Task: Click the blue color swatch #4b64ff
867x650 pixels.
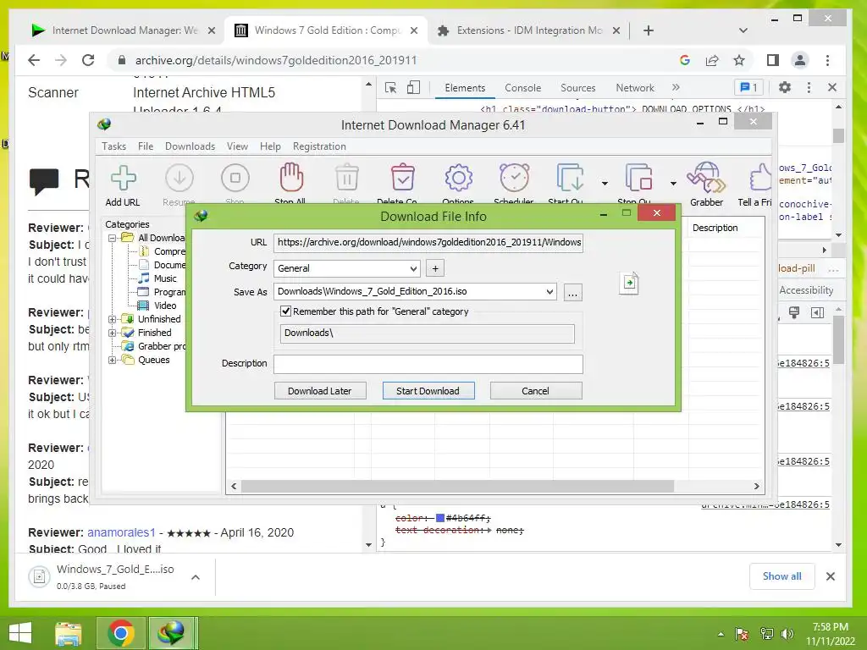Action: tap(440, 518)
